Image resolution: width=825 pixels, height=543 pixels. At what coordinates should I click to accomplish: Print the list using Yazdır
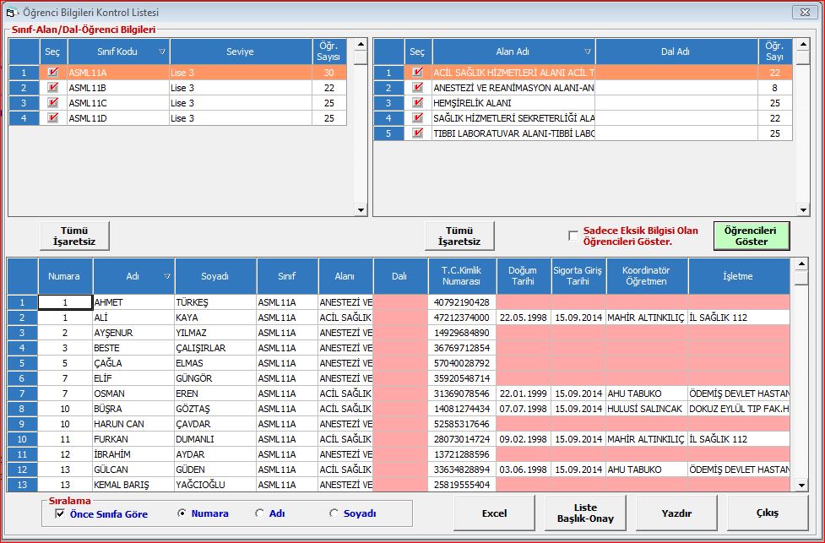tap(676, 513)
